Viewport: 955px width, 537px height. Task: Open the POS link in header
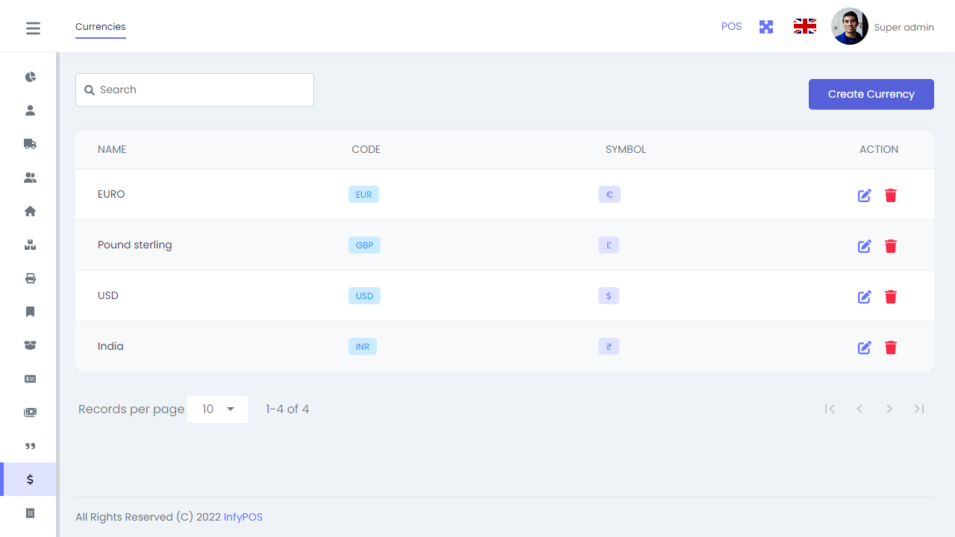(x=731, y=27)
